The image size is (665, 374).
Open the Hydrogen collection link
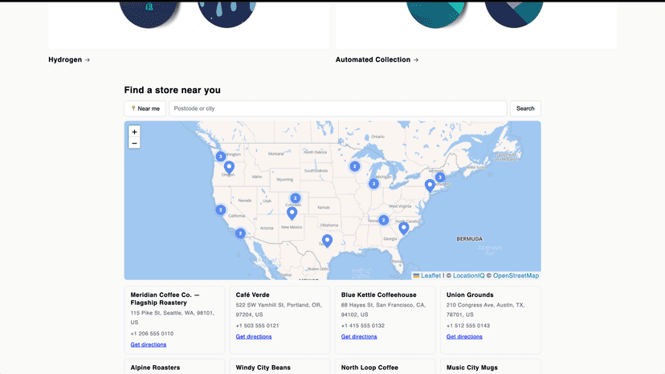pos(69,59)
